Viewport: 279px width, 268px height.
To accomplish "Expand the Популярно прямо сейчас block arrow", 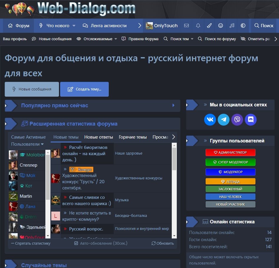I will tap(174, 105).
